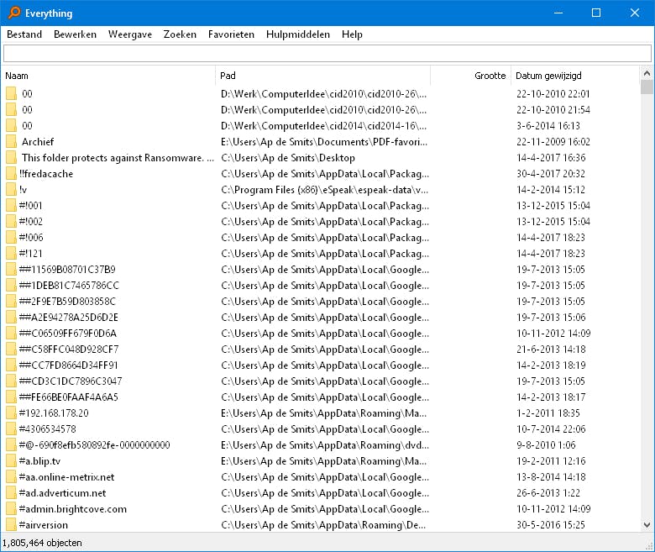This screenshot has width=655, height=552.
Task: Open the Help menu
Action: point(352,34)
